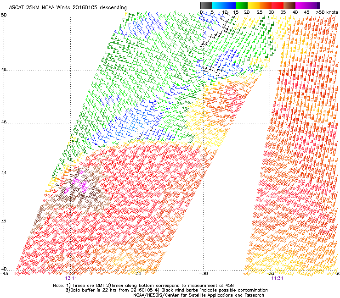This screenshot has height=298, width=340.
Task: Click the cyan 5-10 knots legend swatch
Action: coord(217,6)
